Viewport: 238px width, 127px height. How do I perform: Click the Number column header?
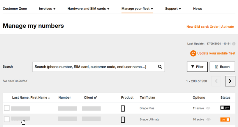coord(65,98)
